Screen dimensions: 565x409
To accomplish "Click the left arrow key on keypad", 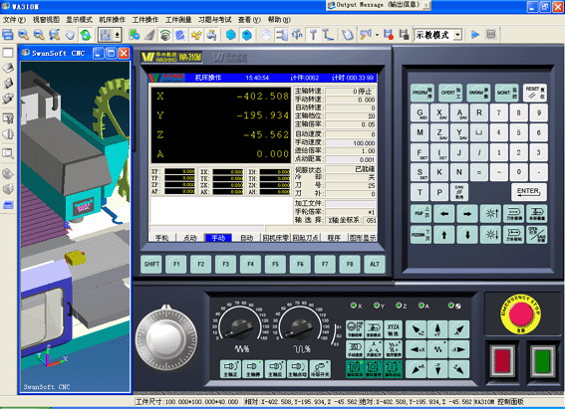I will tap(444, 214).
